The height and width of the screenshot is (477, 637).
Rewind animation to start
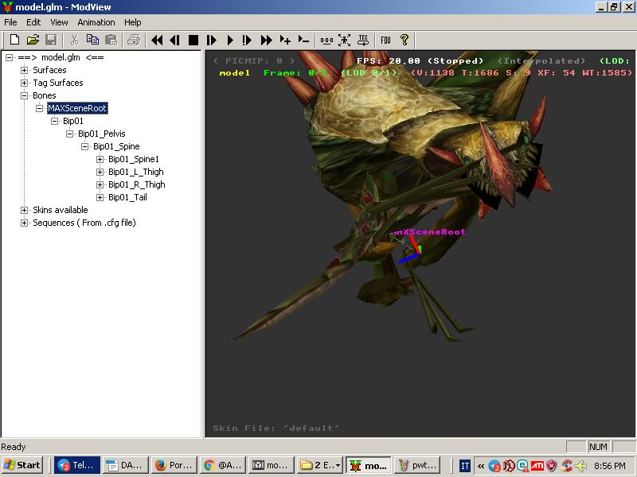[x=157, y=40]
